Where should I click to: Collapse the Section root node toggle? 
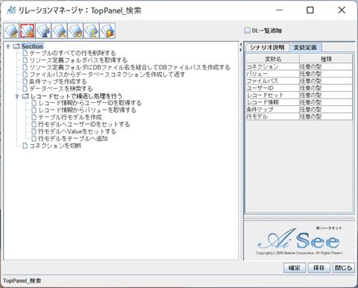pyautogui.click(x=8, y=46)
